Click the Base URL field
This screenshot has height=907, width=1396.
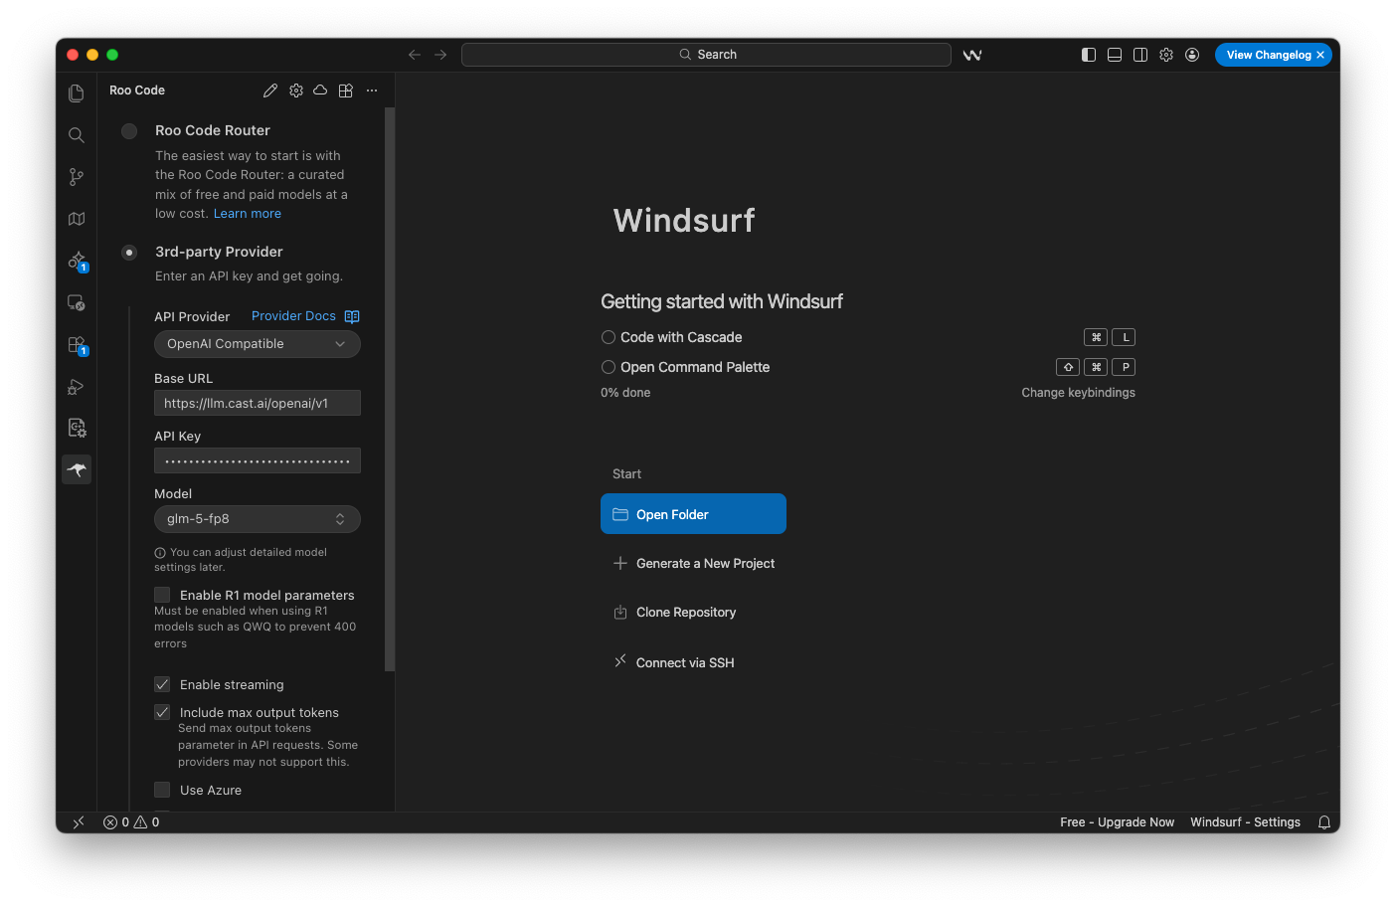tap(258, 403)
